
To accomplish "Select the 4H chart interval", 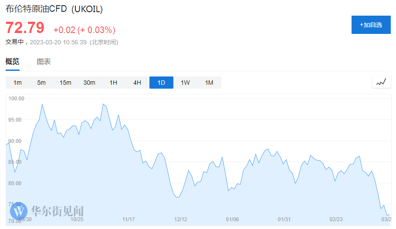I will pyautogui.click(x=137, y=83).
